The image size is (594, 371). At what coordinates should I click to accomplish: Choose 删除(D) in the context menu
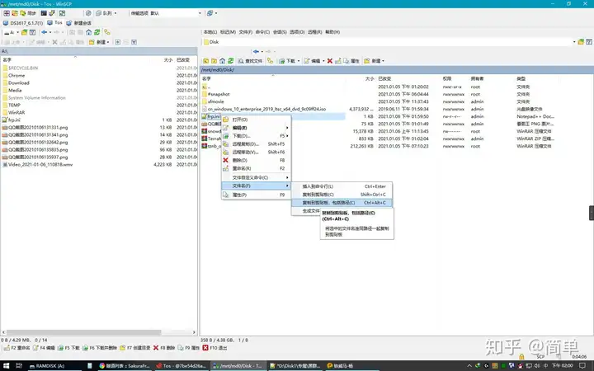pos(256,161)
